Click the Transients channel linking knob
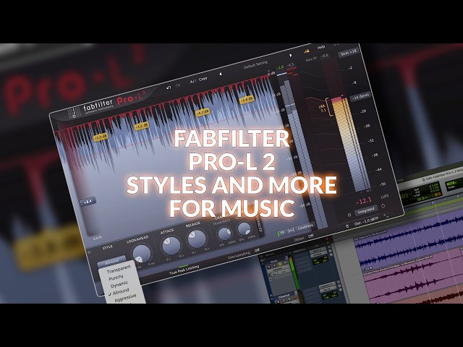This screenshot has height=347, width=463. point(224,234)
